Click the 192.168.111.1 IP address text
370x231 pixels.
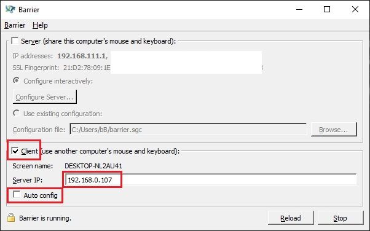click(82, 56)
